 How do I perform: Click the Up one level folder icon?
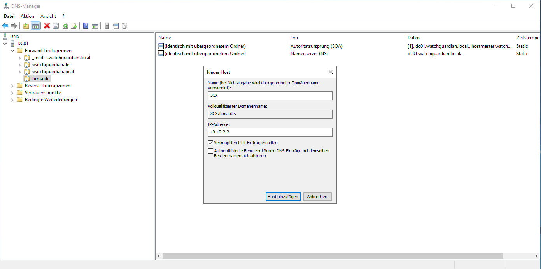(26, 26)
